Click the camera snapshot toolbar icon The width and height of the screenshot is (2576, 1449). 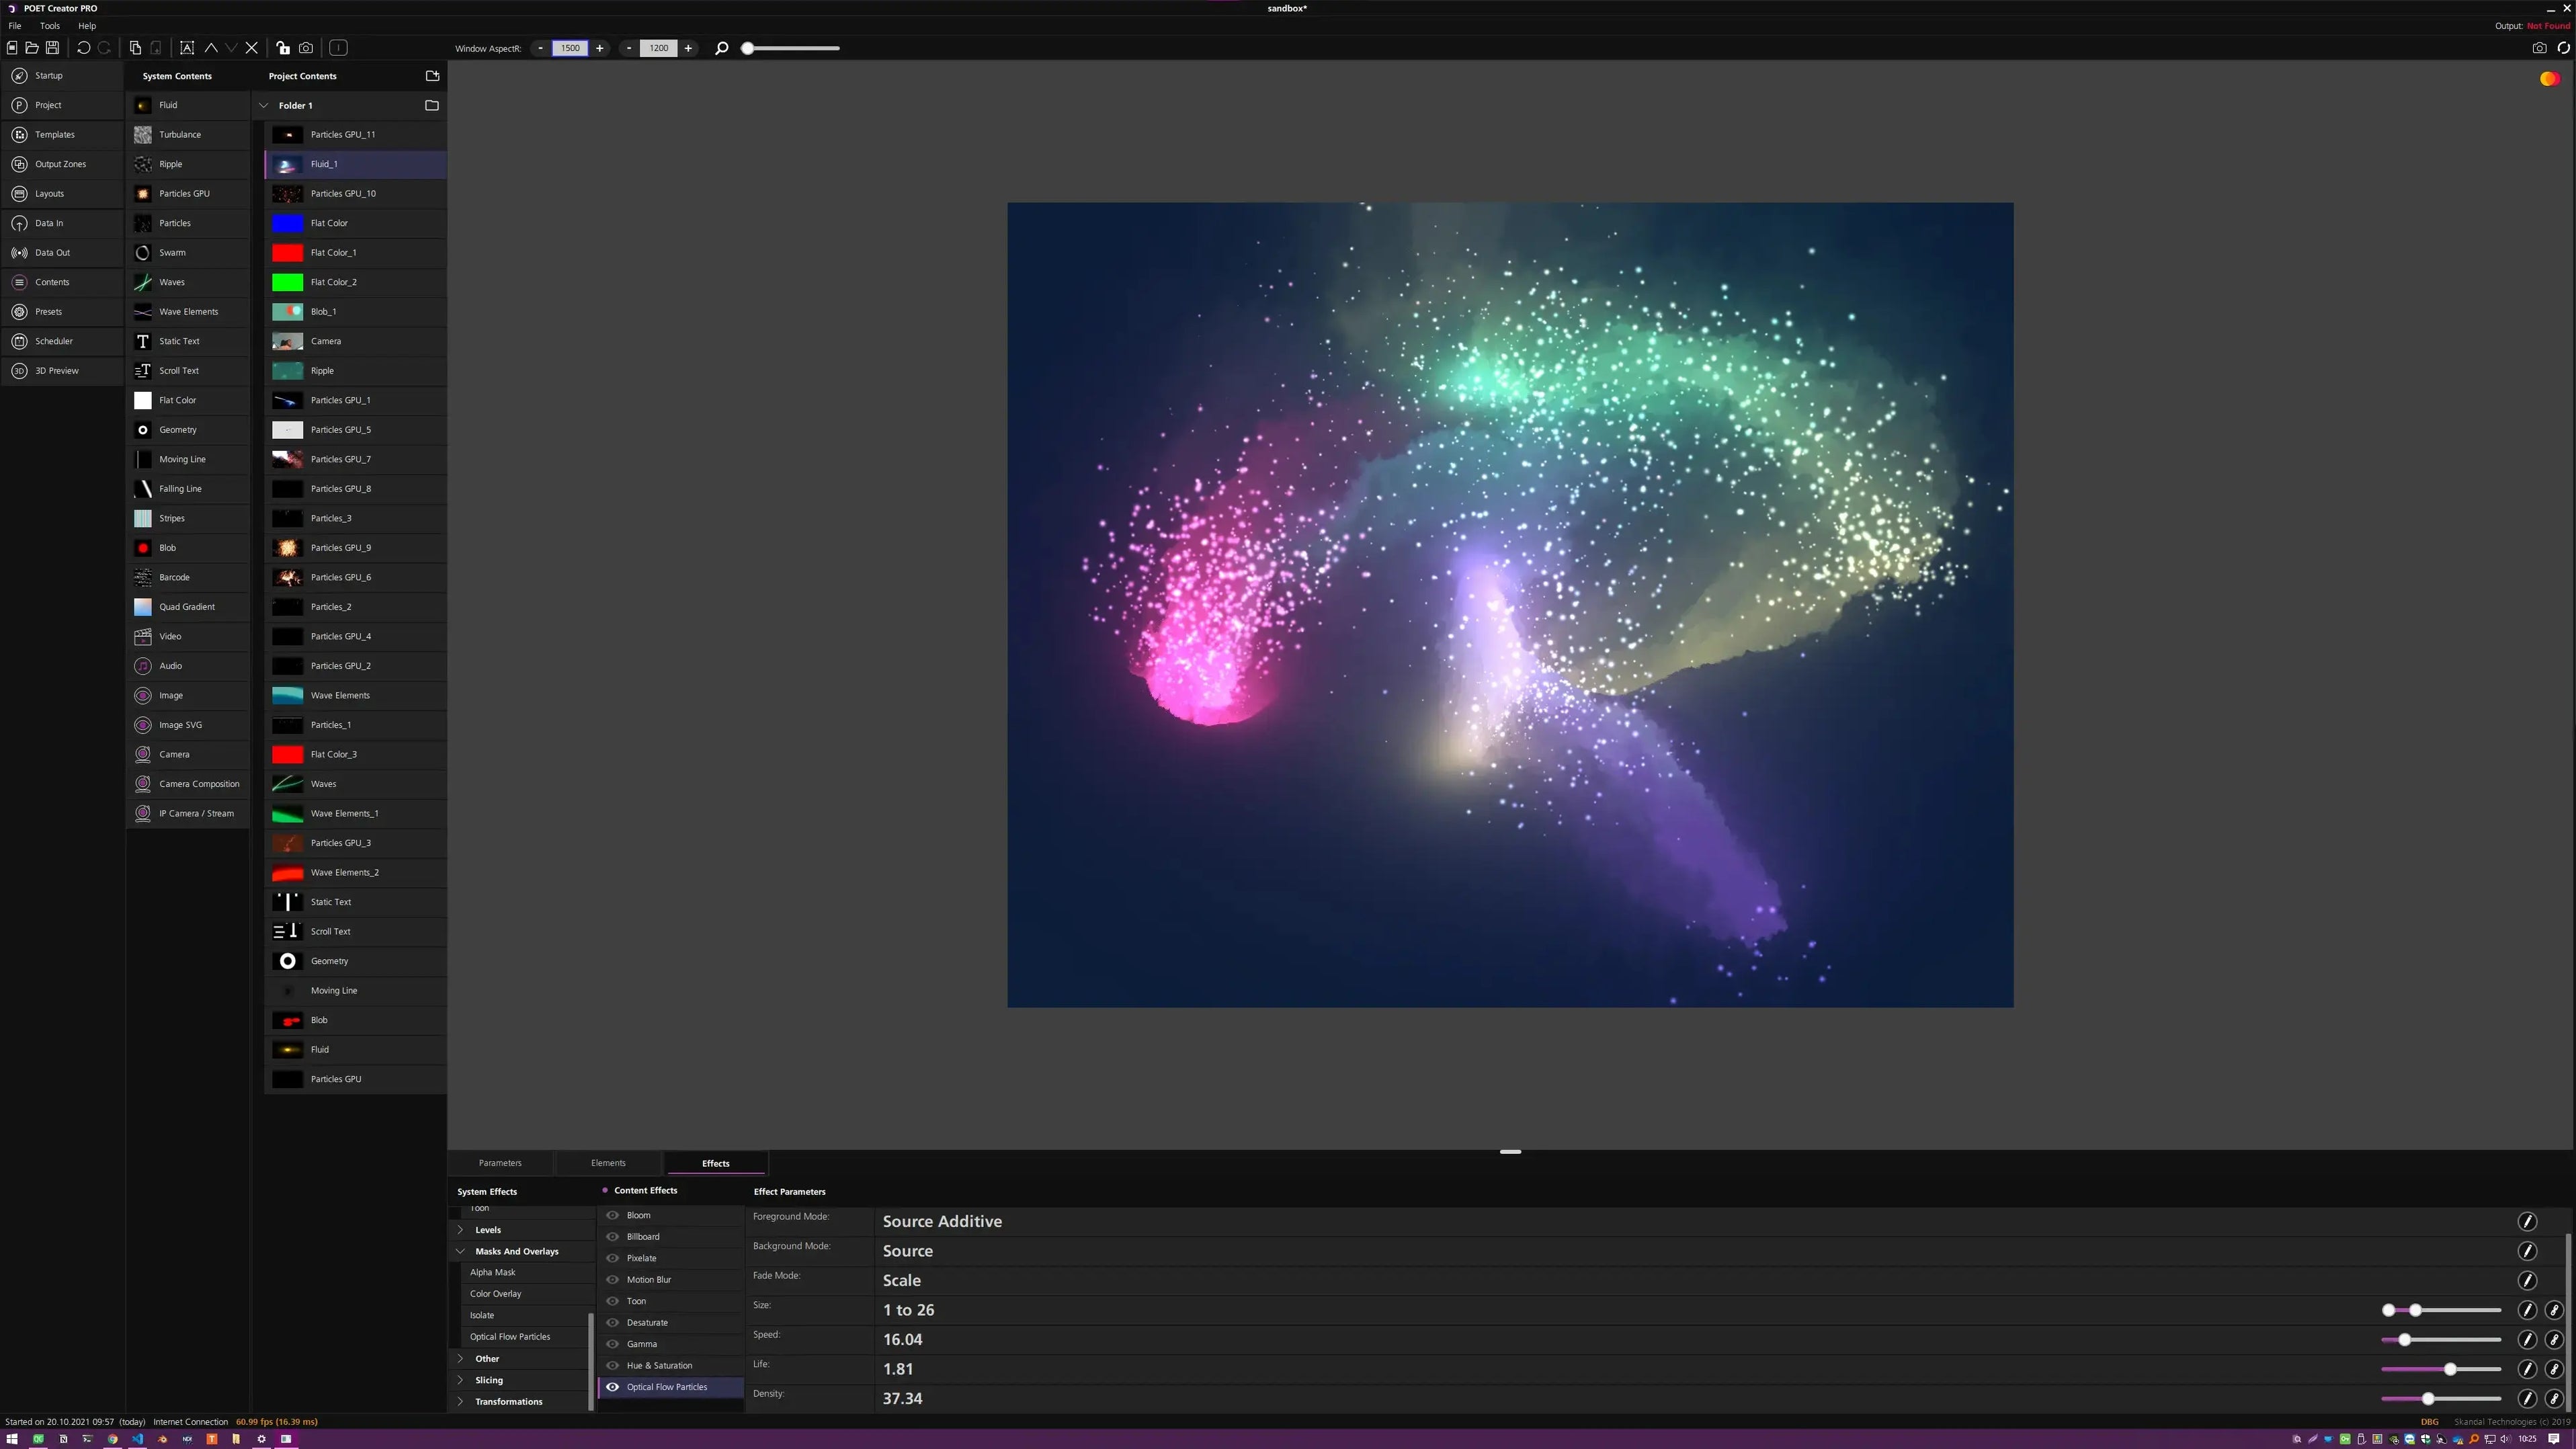(306, 48)
